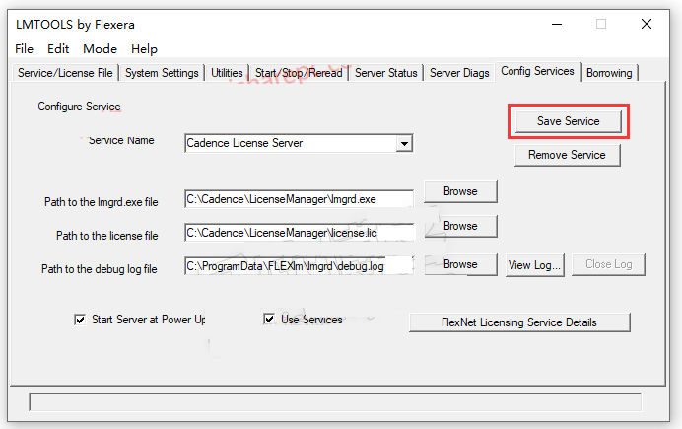
Task: Click the lmgrd.exe path input field
Action: (300, 199)
